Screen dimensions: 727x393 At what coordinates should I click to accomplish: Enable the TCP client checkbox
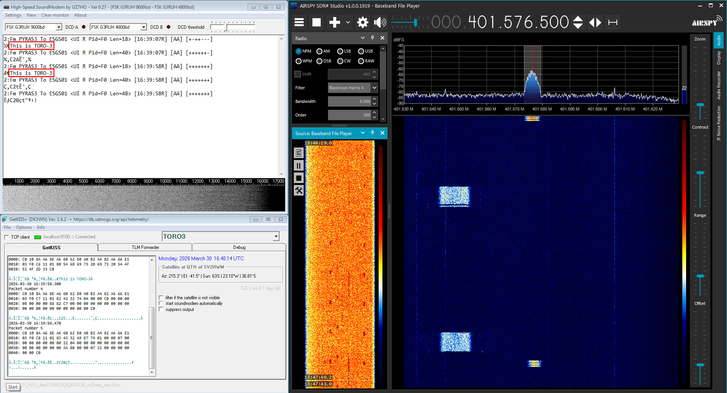(6, 237)
